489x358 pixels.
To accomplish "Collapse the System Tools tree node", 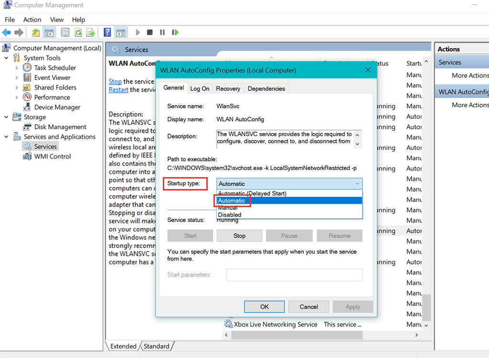I will coord(6,58).
